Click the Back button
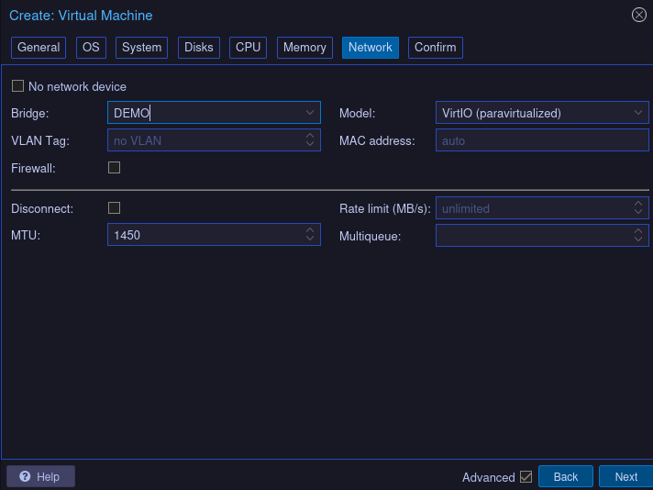 [565, 477]
